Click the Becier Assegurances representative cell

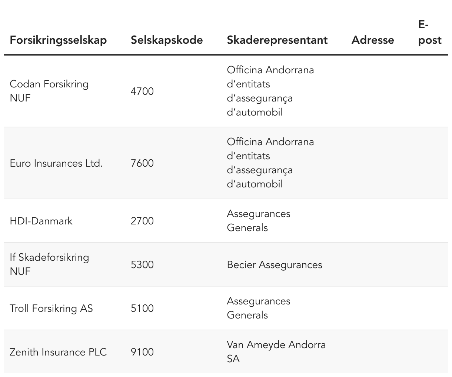(275, 265)
